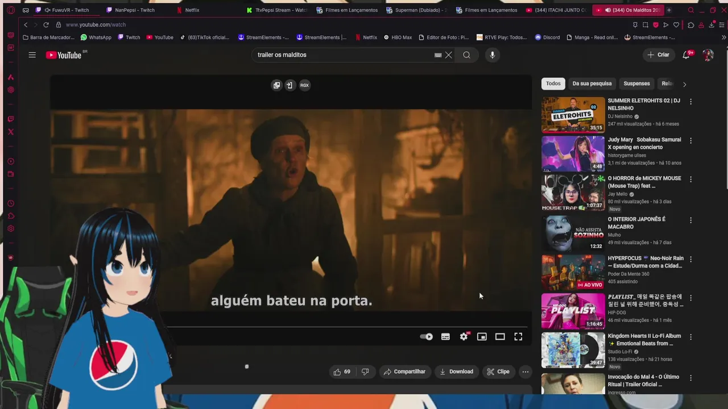Clear the search box with the X
Image resolution: width=728 pixels, height=409 pixels.
[449, 55]
